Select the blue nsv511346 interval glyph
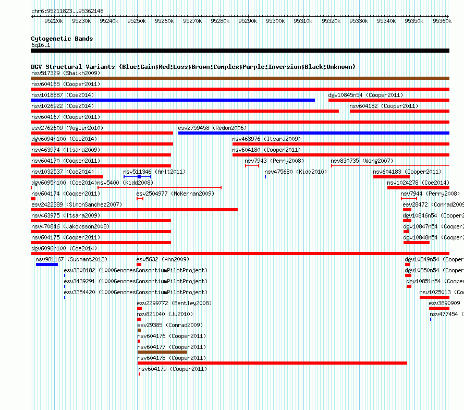The width and height of the screenshot is (464, 410). pyautogui.click(x=137, y=177)
